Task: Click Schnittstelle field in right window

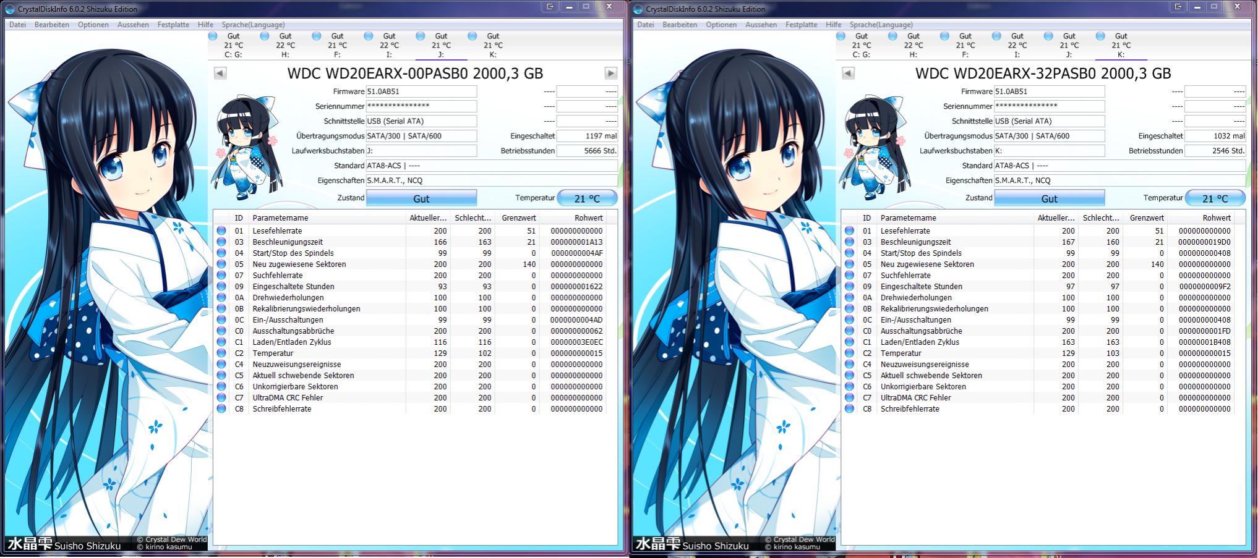Action: tap(1049, 121)
